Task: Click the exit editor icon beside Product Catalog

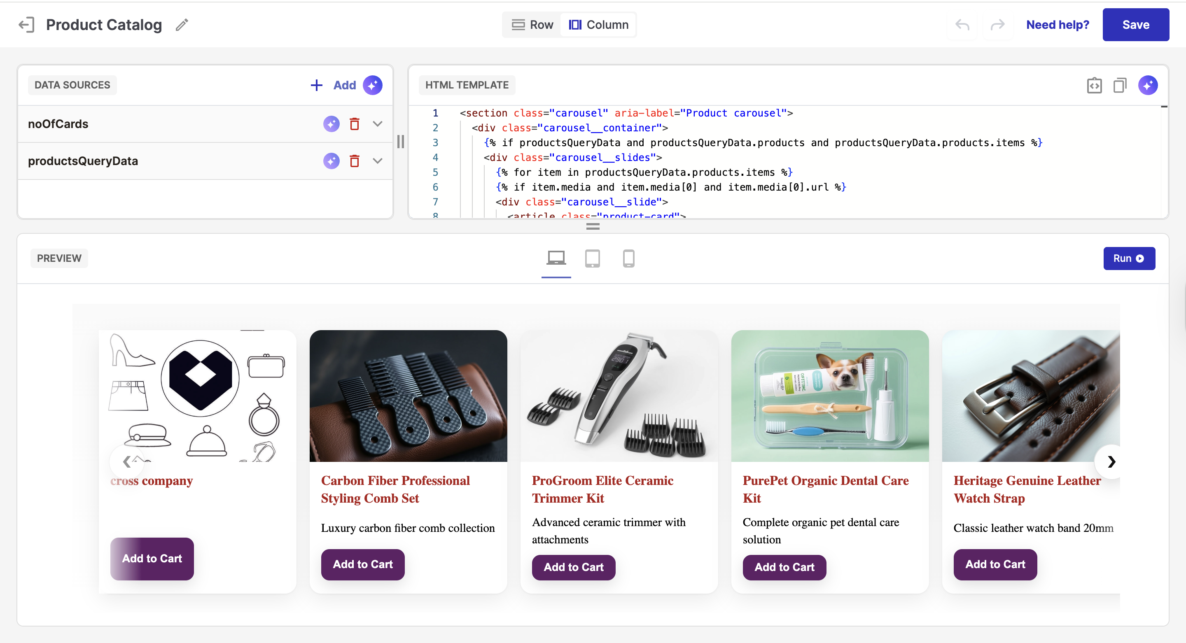Action: (x=27, y=24)
